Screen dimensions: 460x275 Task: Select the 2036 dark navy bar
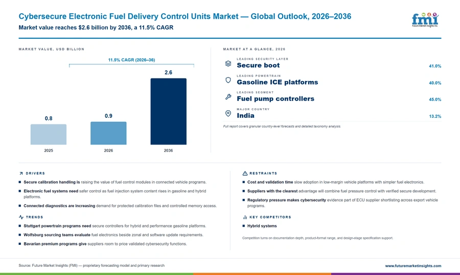[x=168, y=111]
